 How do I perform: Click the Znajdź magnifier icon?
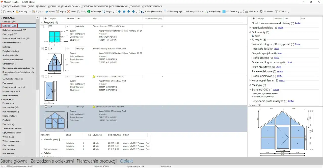coord(104,11)
